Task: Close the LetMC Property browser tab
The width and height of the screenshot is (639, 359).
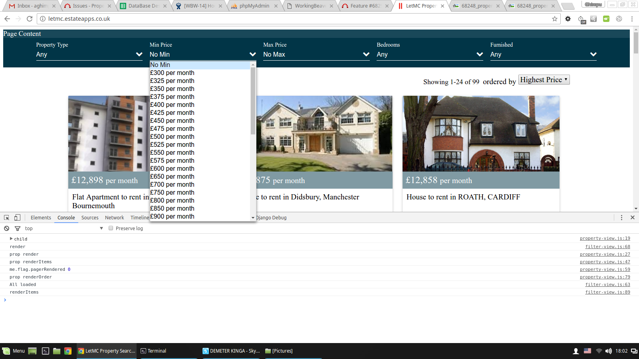Action: (x=443, y=6)
